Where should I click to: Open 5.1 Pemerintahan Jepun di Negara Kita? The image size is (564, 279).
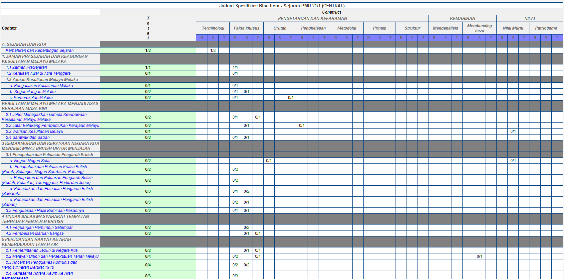(42, 250)
